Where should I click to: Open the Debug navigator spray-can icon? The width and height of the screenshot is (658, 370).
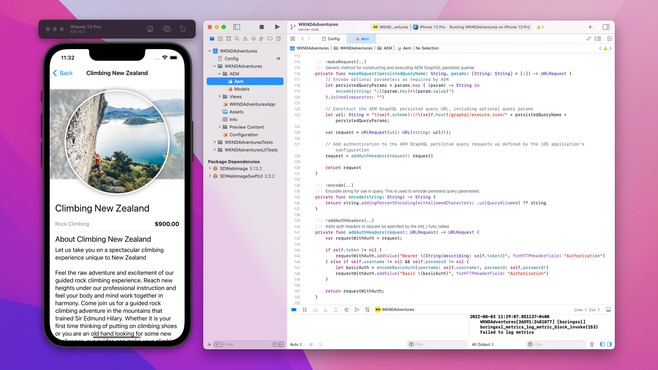point(262,39)
